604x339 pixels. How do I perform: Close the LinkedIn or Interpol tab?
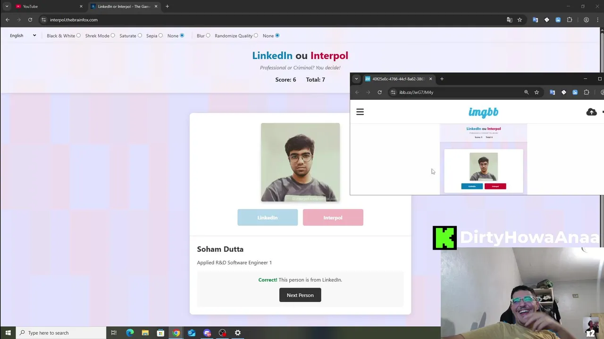(x=156, y=6)
